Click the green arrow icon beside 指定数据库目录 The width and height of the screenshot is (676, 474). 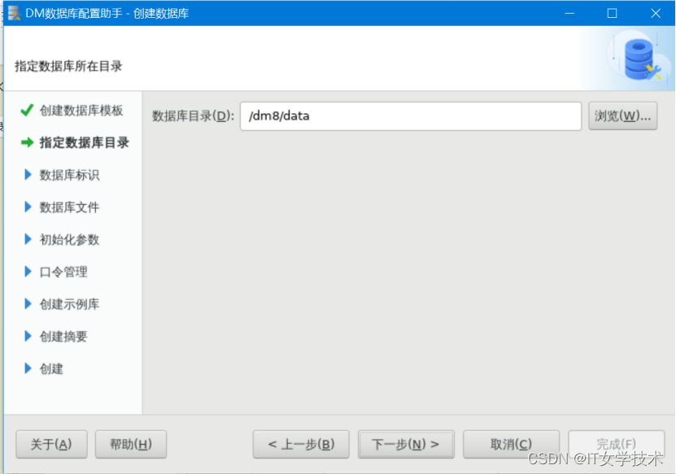pos(27,142)
